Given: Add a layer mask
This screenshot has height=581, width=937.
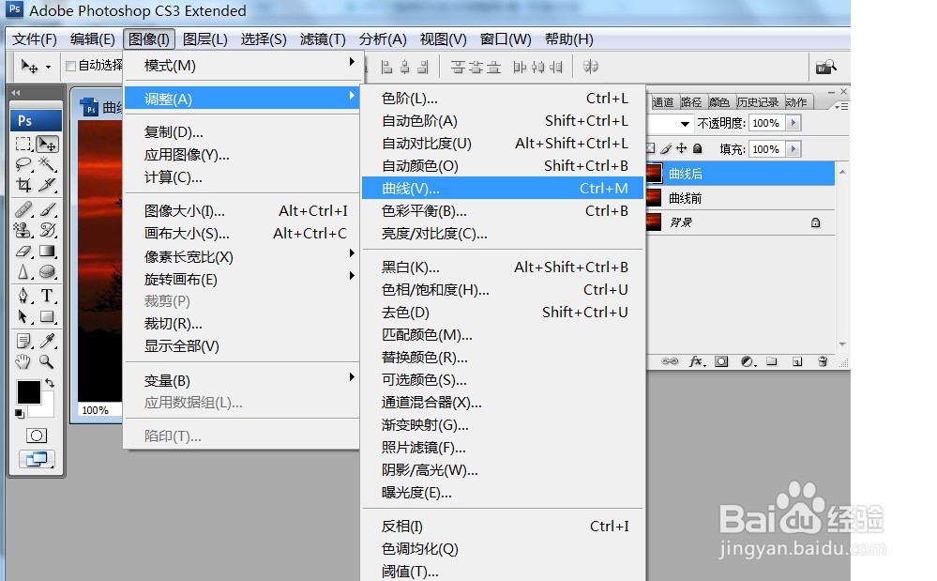Looking at the screenshot, I should [x=721, y=361].
